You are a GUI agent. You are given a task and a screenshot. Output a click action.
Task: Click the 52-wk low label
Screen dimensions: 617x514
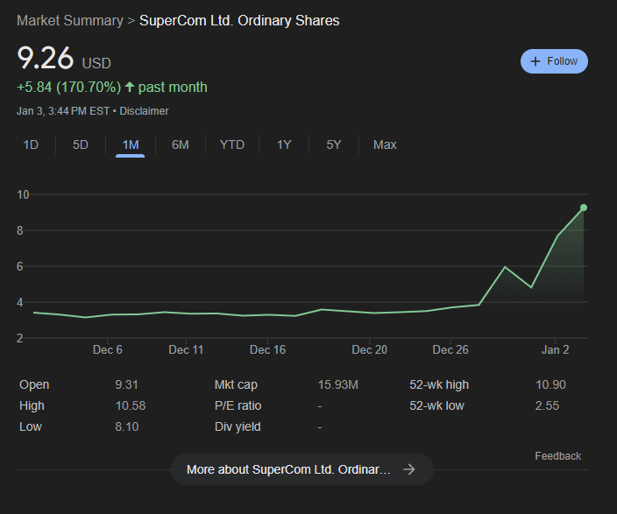(436, 405)
